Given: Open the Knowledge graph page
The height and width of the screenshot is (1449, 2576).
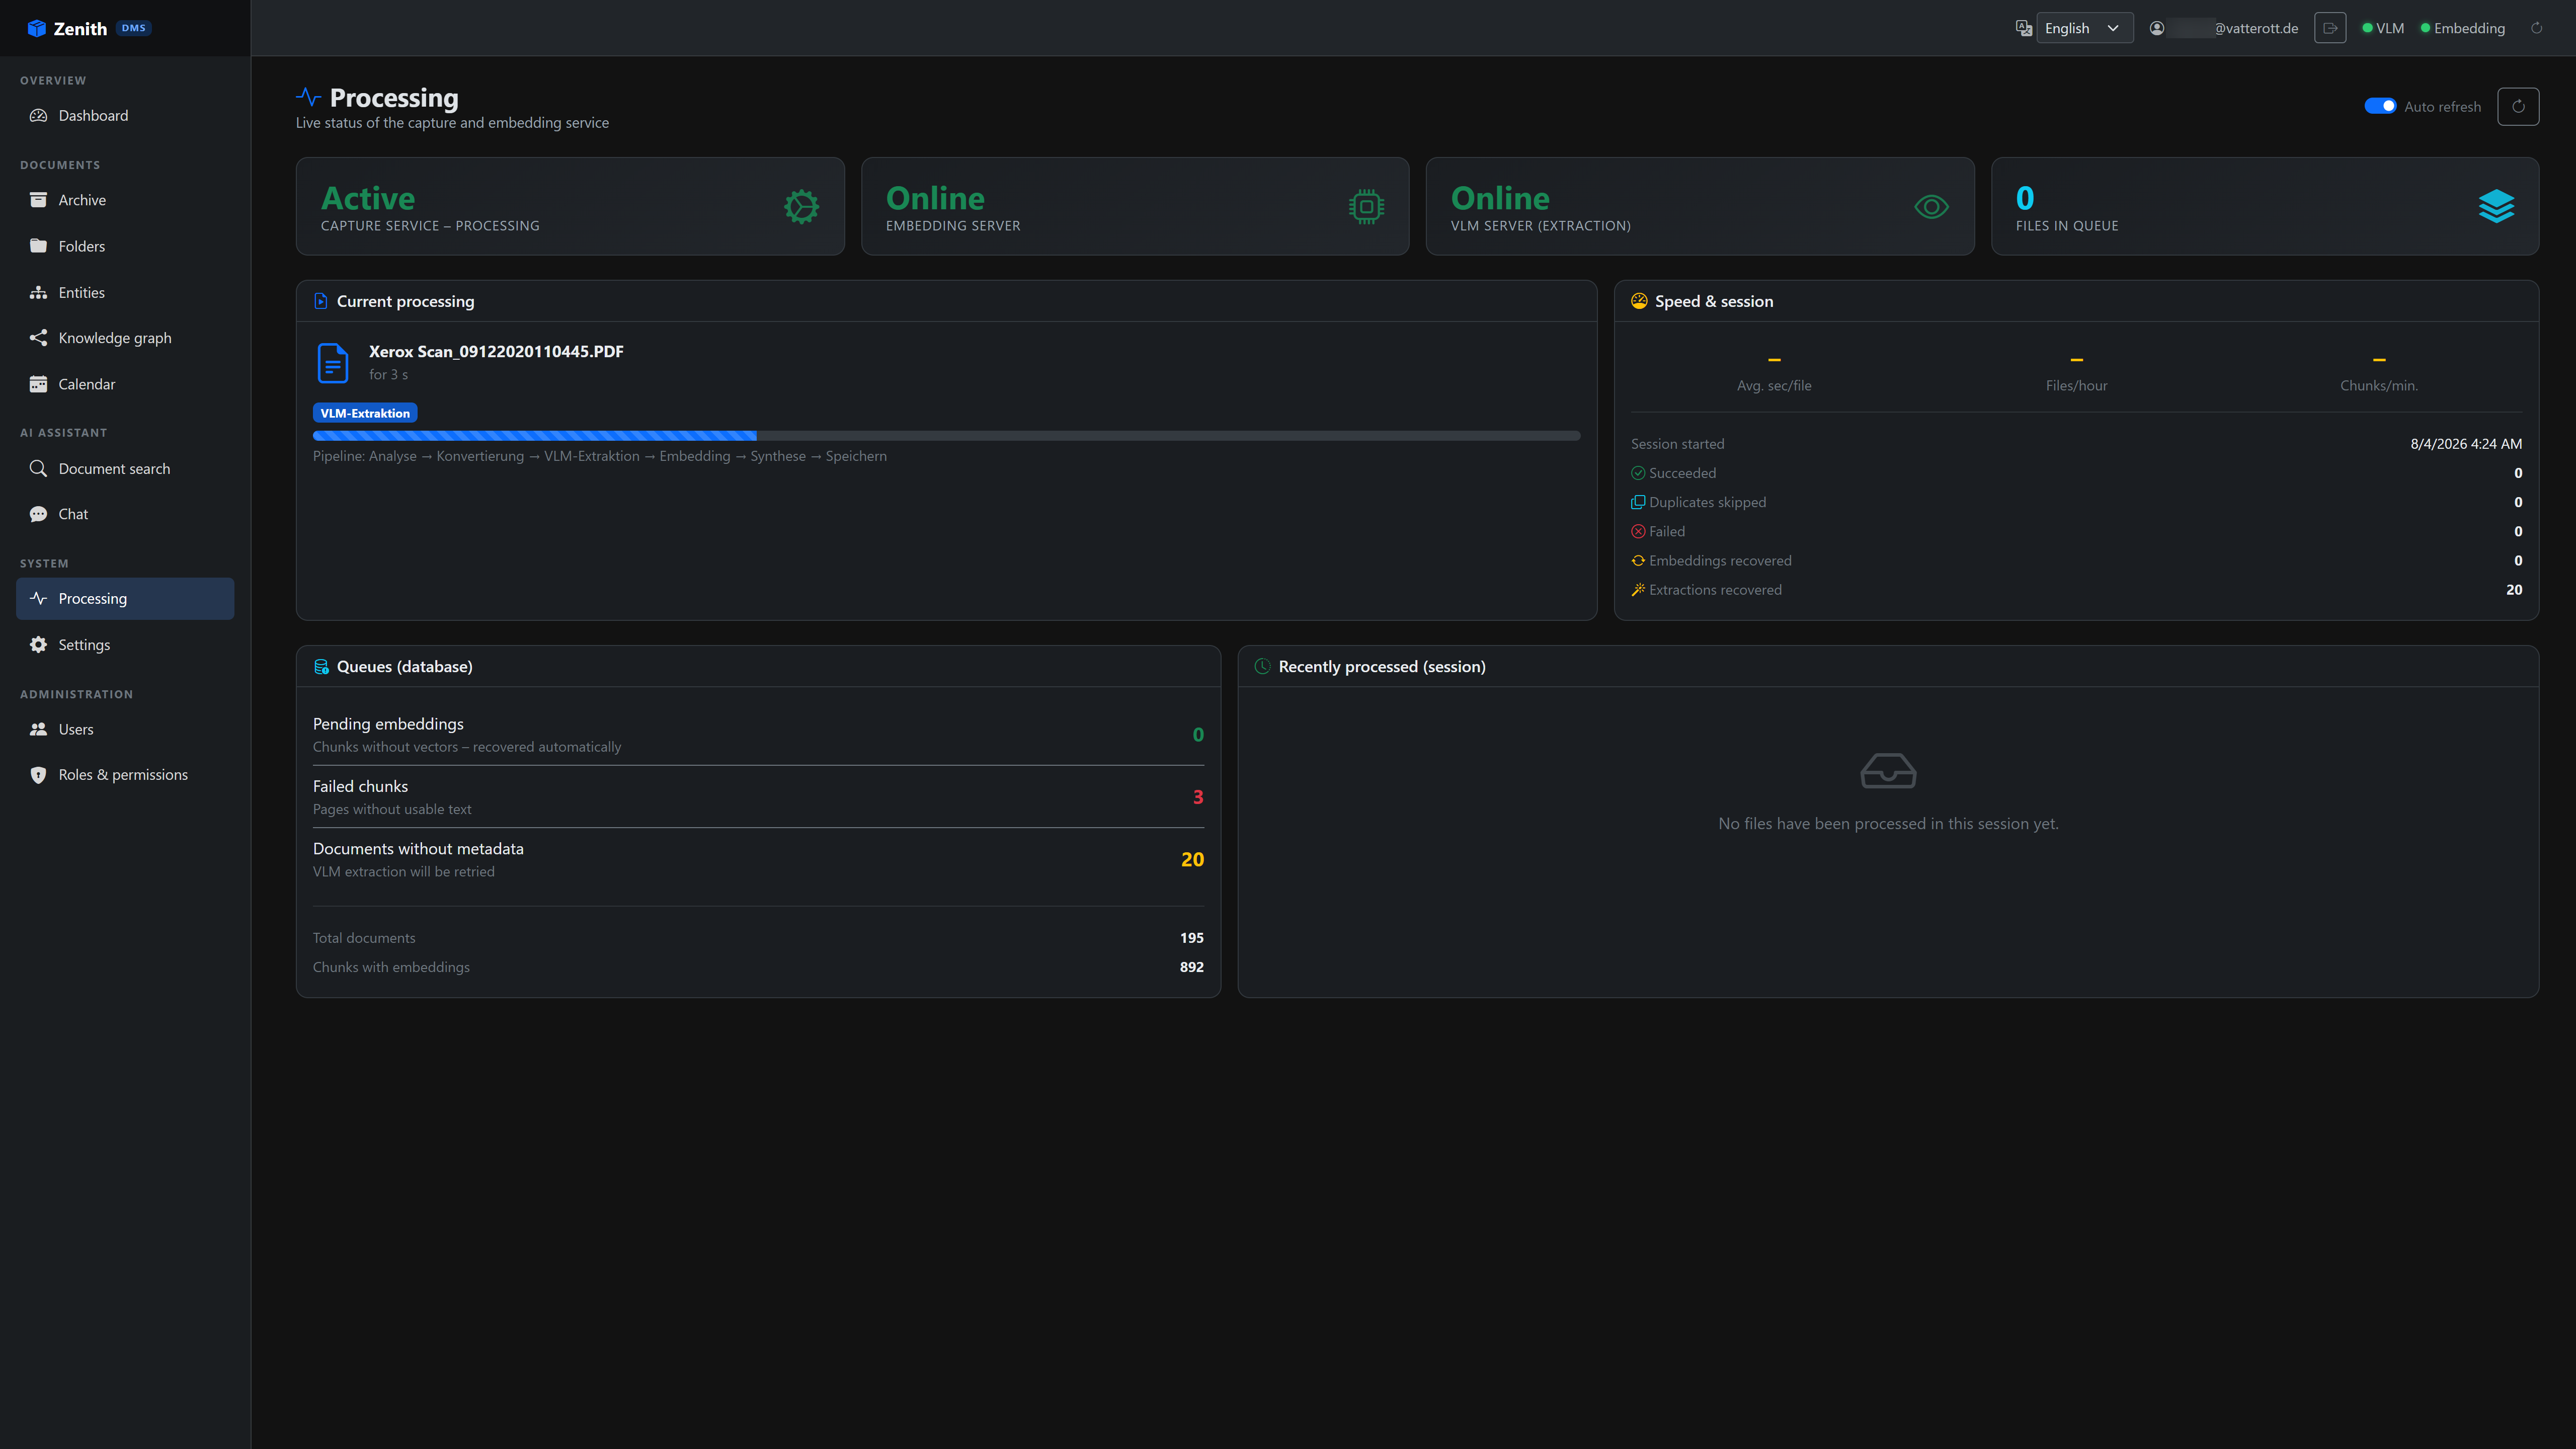Looking at the screenshot, I should [125, 338].
